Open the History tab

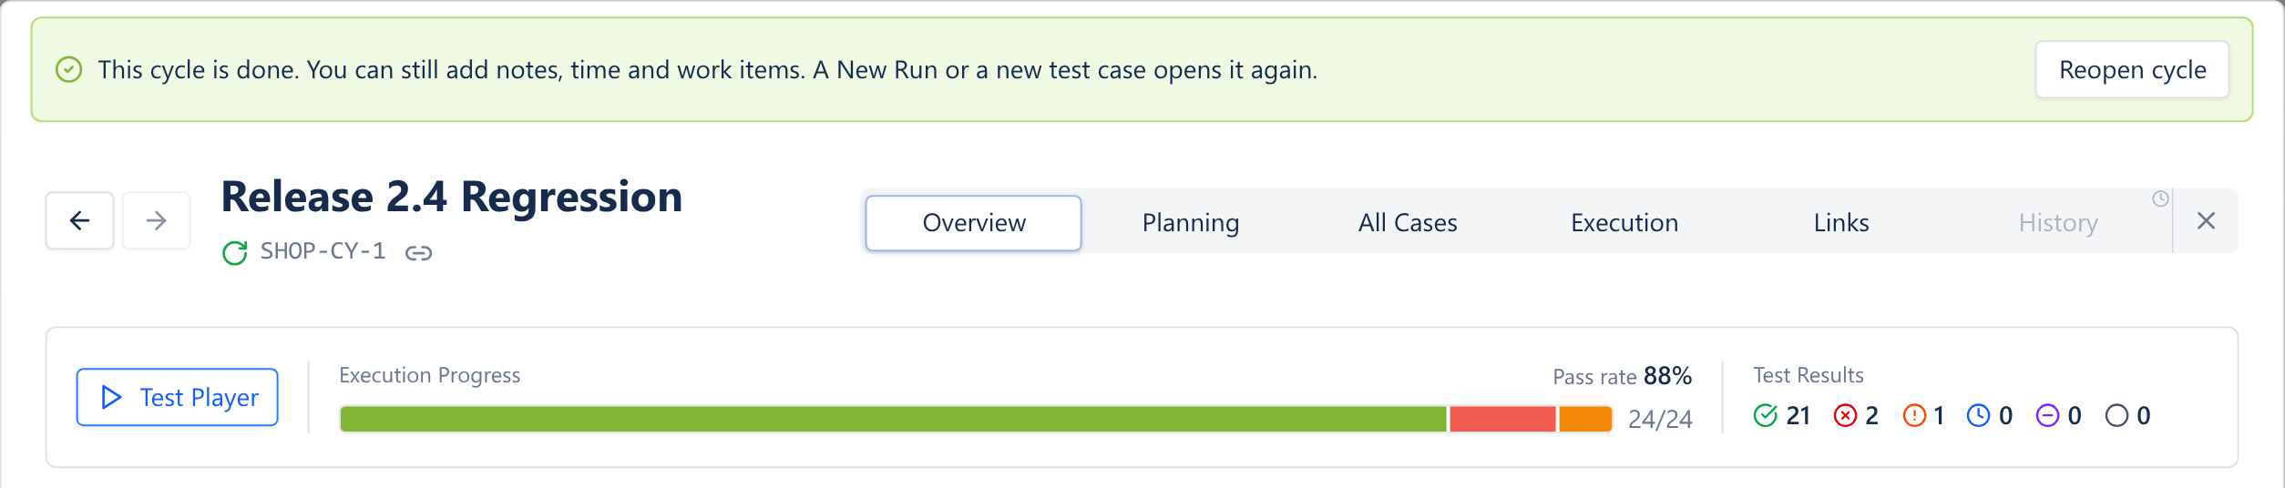(x=2058, y=223)
